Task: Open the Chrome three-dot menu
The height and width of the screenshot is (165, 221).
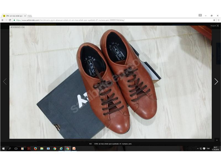Action: click(x=218, y=20)
